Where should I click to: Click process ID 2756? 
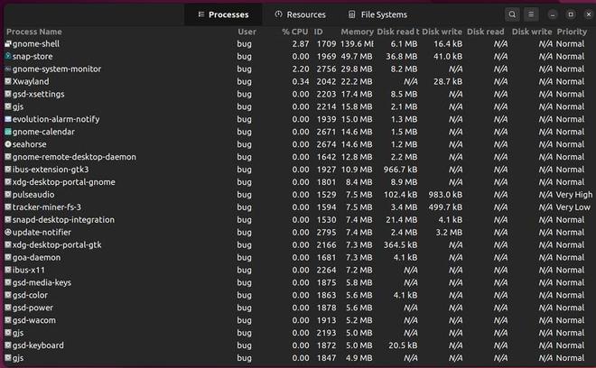[327, 69]
